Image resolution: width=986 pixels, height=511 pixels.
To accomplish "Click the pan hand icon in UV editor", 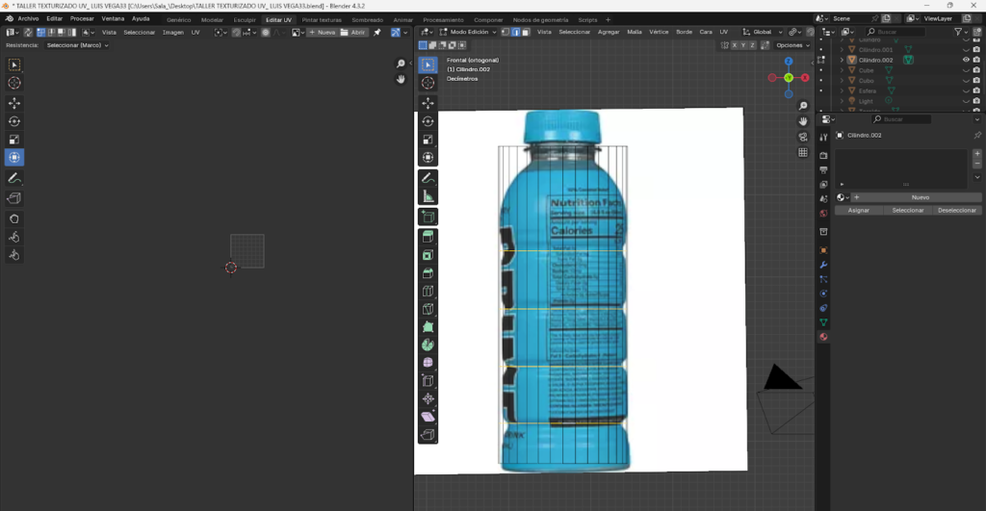I will 401,79.
